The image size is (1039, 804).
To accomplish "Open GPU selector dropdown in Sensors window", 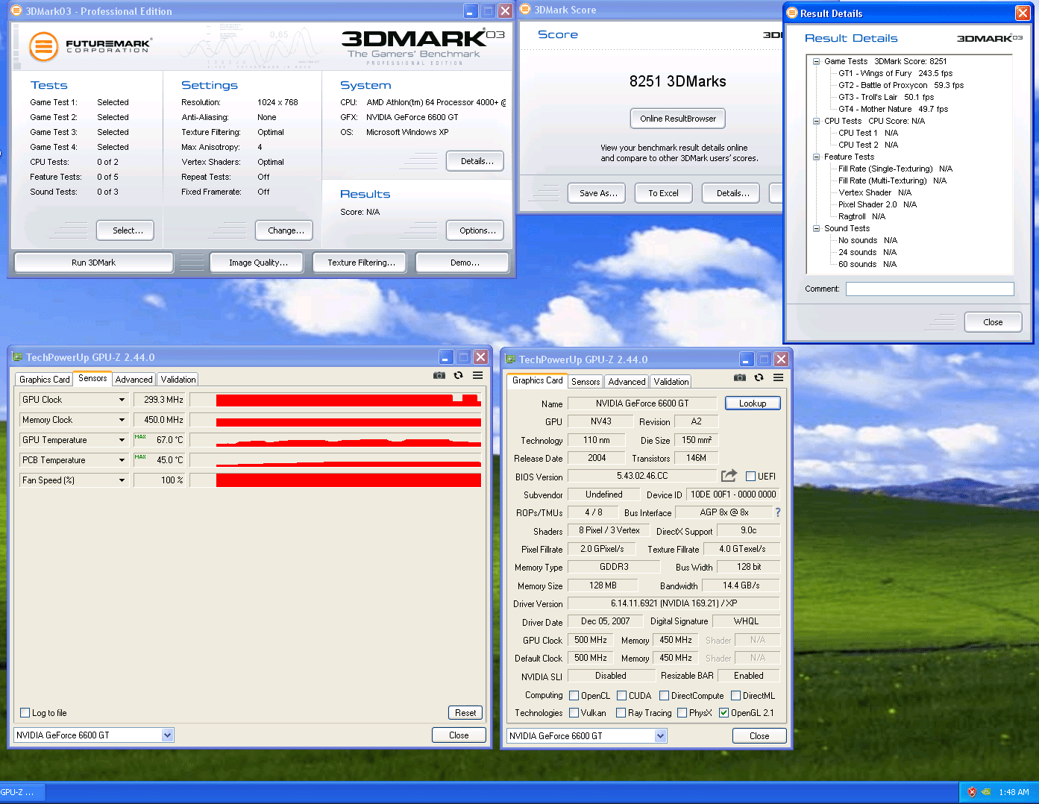I will tap(167, 735).
